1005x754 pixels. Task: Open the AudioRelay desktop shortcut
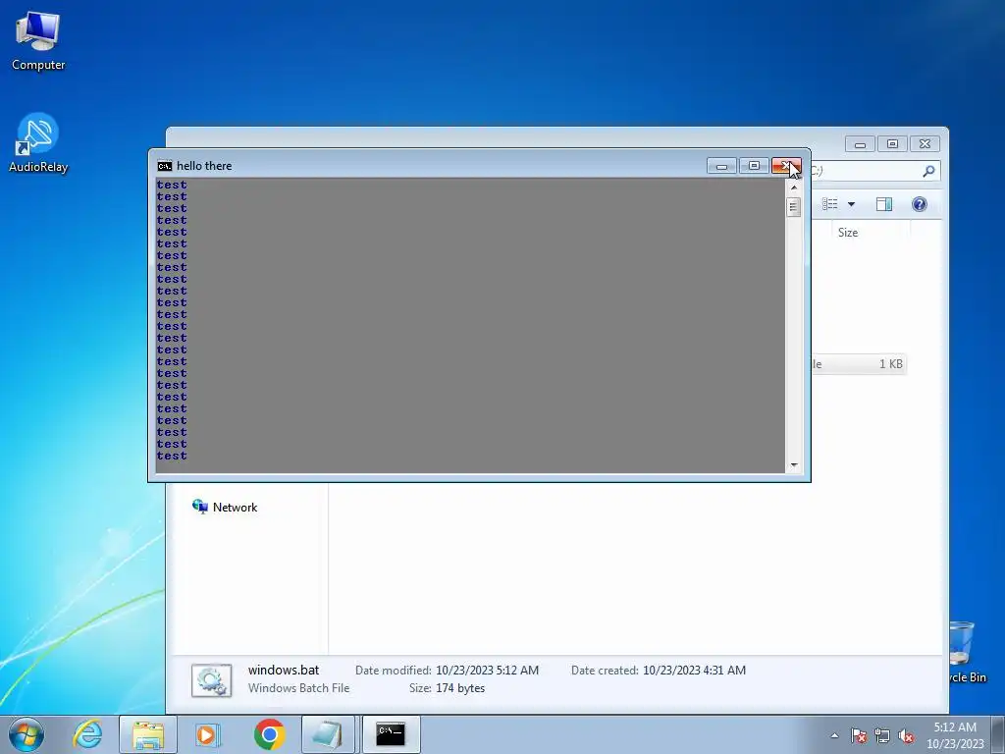(38, 142)
